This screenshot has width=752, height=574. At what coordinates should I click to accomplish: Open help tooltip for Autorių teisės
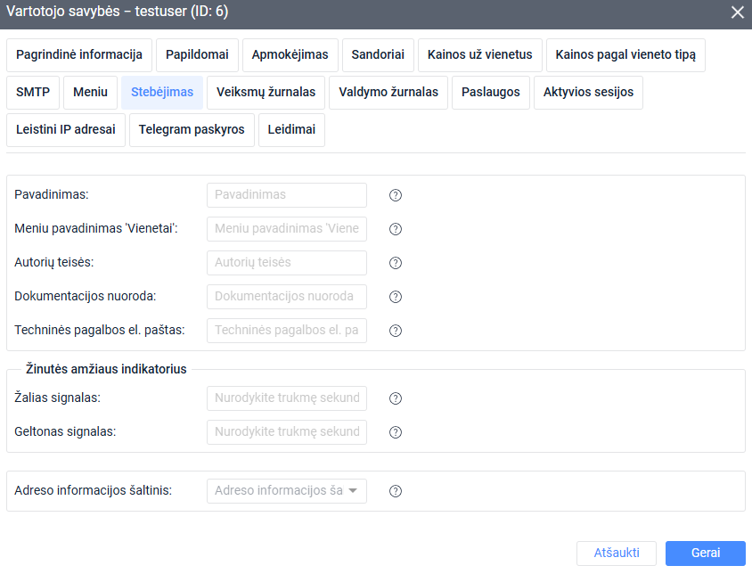pos(396,262)
